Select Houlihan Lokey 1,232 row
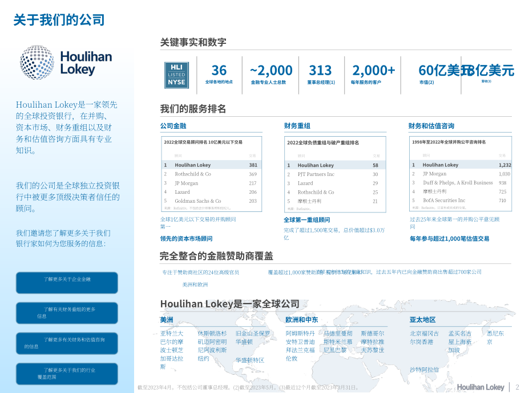Viewport: 525px width, 393px height. click(x=461, y=165)
